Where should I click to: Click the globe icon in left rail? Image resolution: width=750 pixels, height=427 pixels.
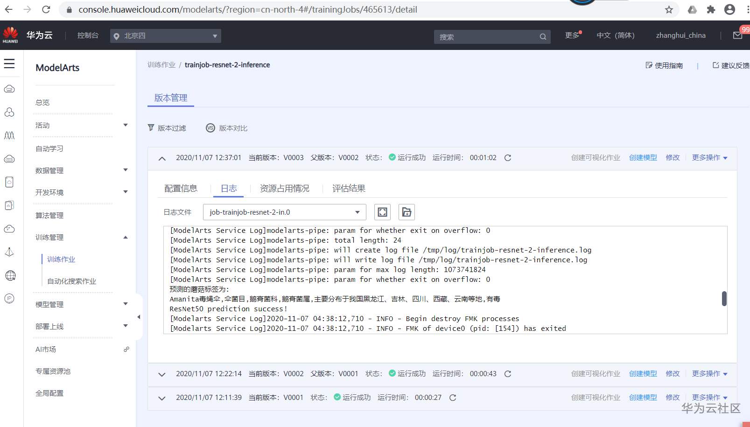10,275
